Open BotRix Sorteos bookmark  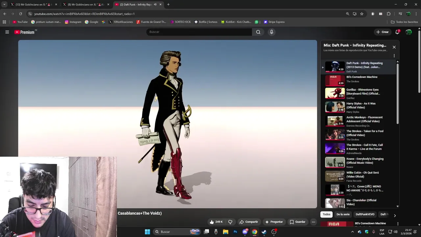(206, 22)
